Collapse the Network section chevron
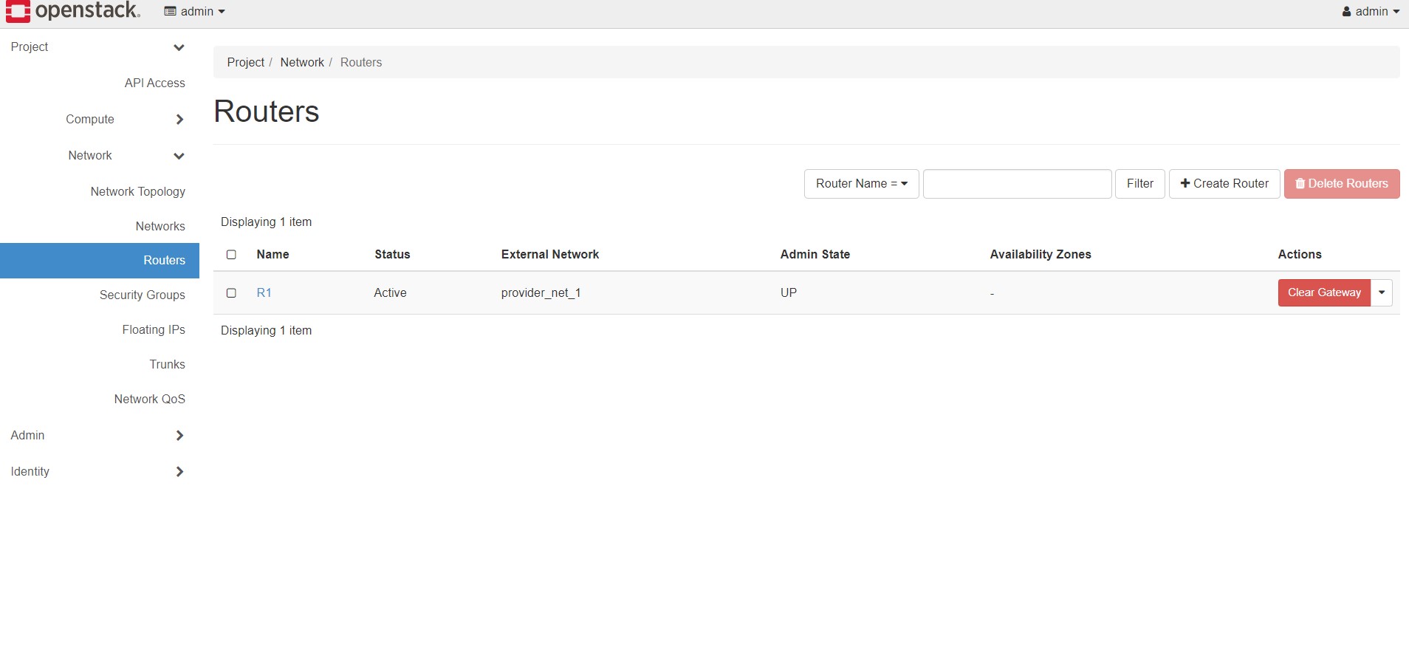Screen dimensions: 1409x658 pyautogui.click(x=179, y=156)
